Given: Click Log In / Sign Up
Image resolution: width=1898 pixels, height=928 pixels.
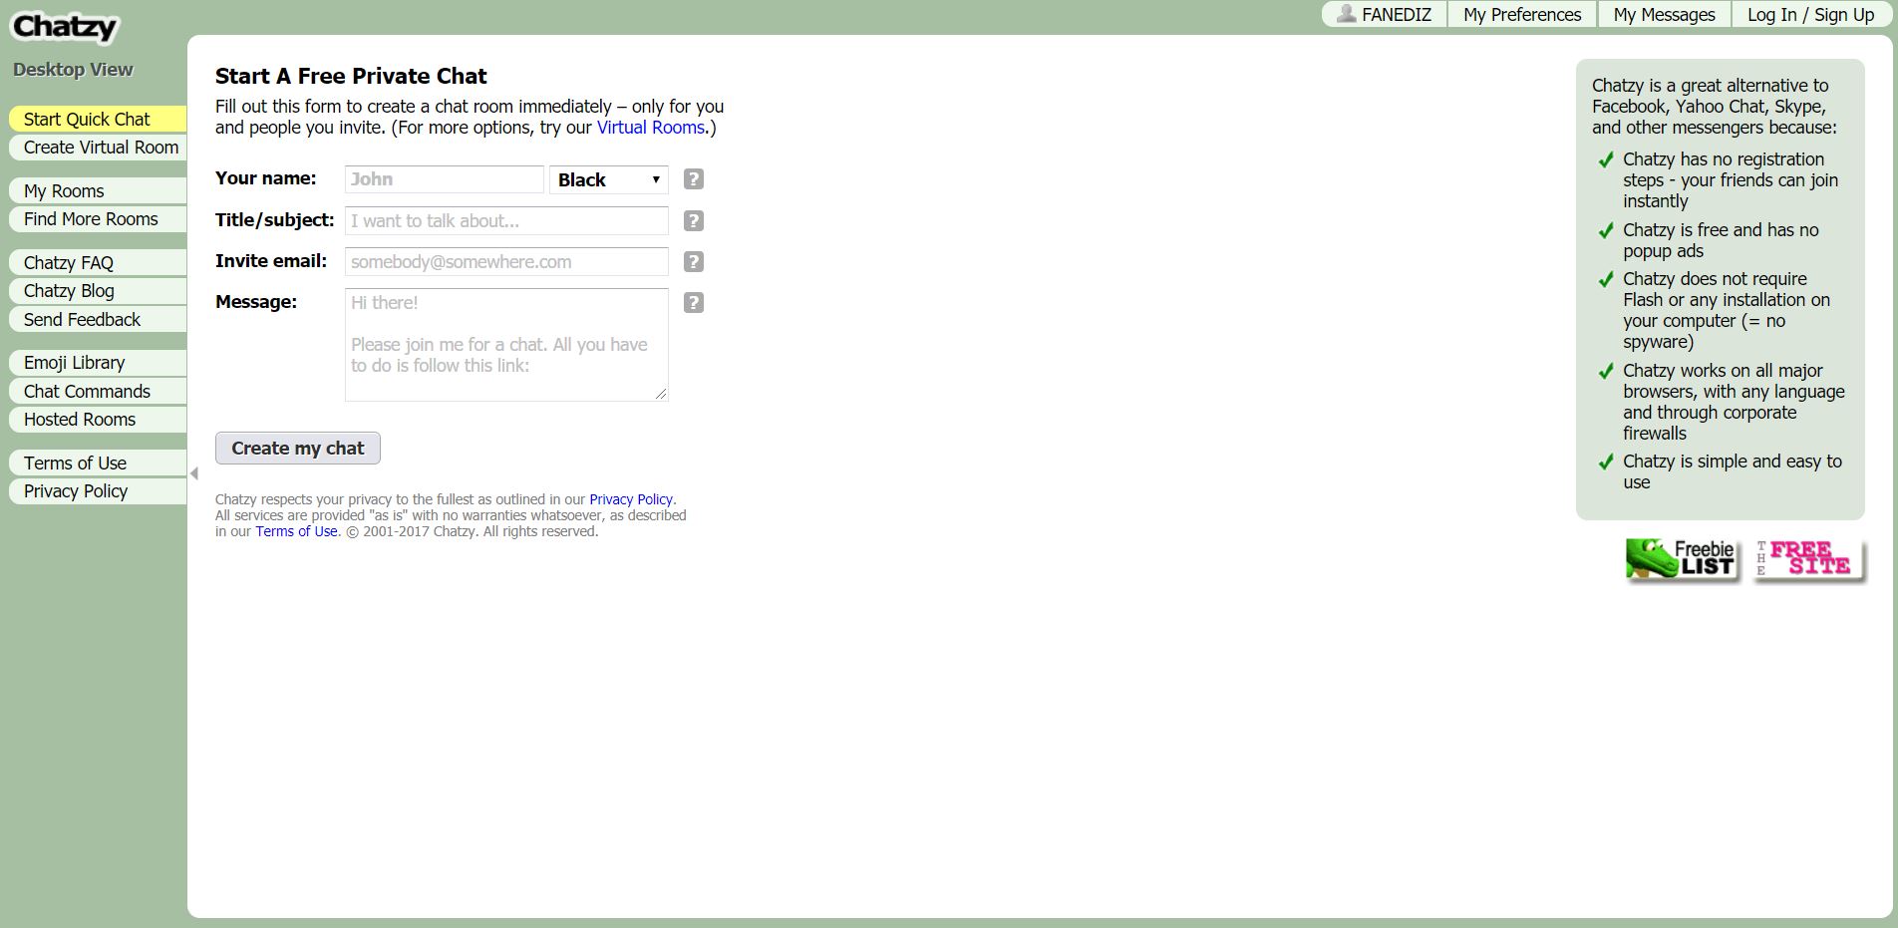Looking at the screenshot, I should (x=1810, y=14).
